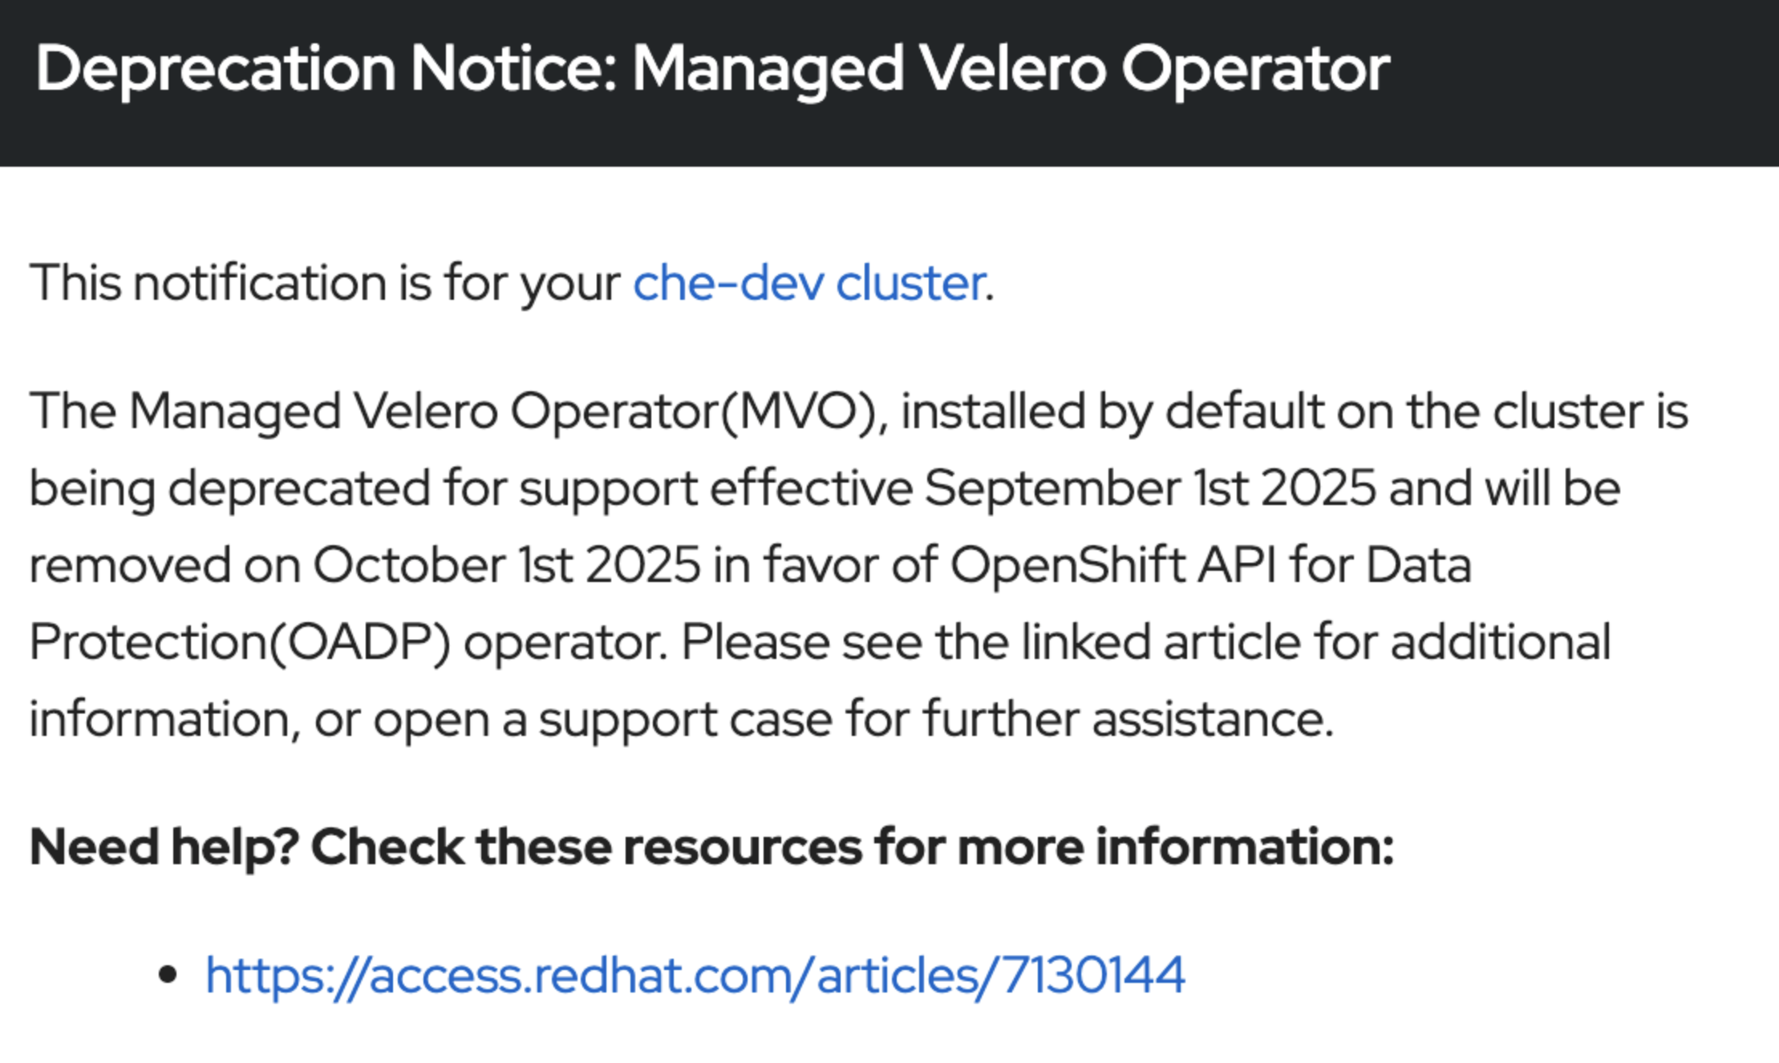This screenshot has width=1779, height=1063.
Task: Click the 'September 1st 2025' date text
Action: 1149,488
